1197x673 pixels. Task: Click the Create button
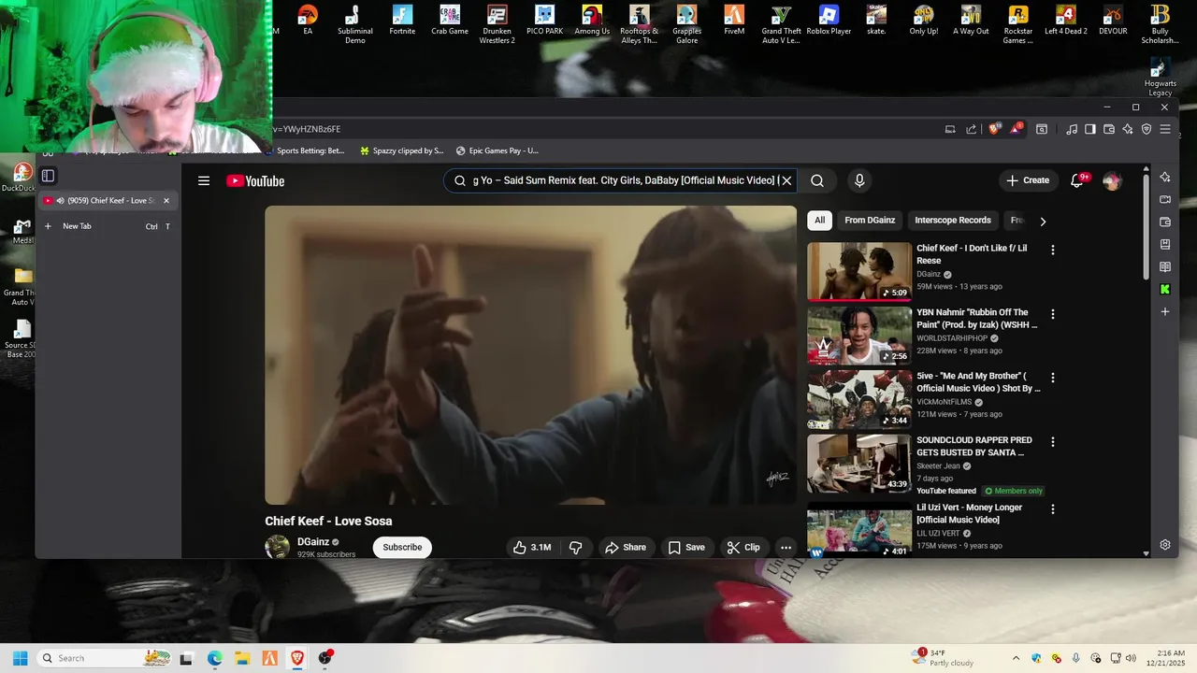pos(1028,180)
